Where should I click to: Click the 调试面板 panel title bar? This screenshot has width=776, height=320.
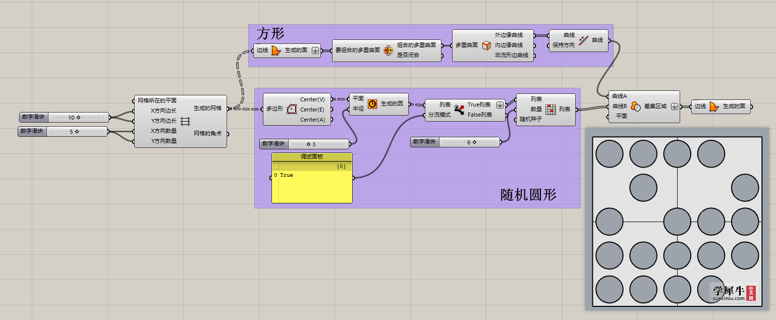pyautogui.click(x=312, y=157)
